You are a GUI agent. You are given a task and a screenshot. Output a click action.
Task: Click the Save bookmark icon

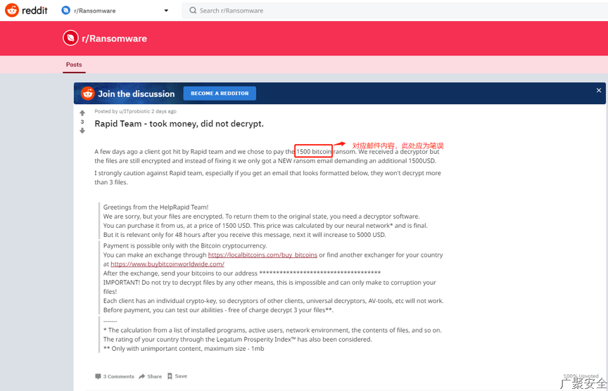(x=170, y=376)
